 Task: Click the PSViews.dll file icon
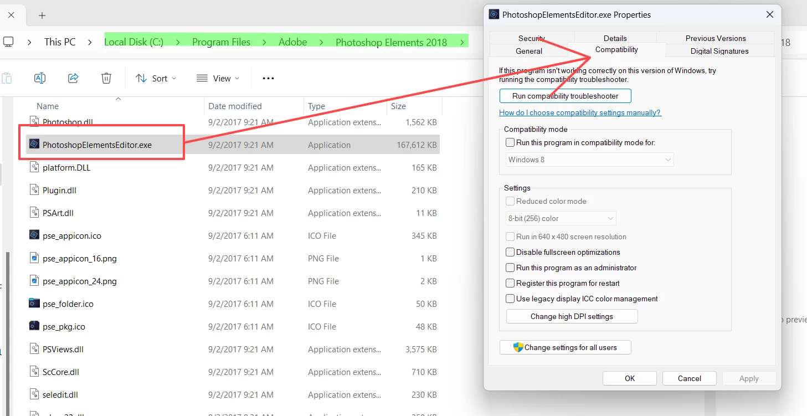click(x=34, y=349)
